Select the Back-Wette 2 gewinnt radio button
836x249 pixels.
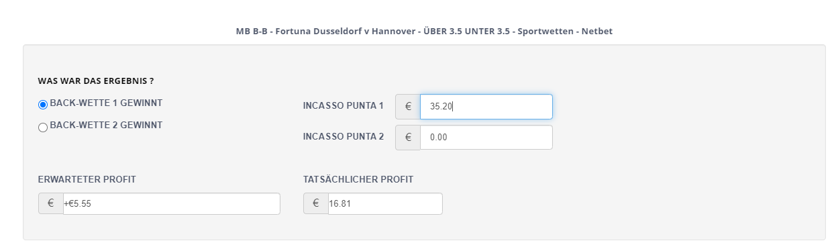[x=43, y=127]
